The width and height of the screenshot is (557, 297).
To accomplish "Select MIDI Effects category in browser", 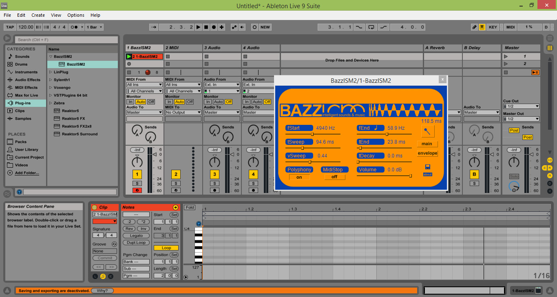I will tap(26, 87).
